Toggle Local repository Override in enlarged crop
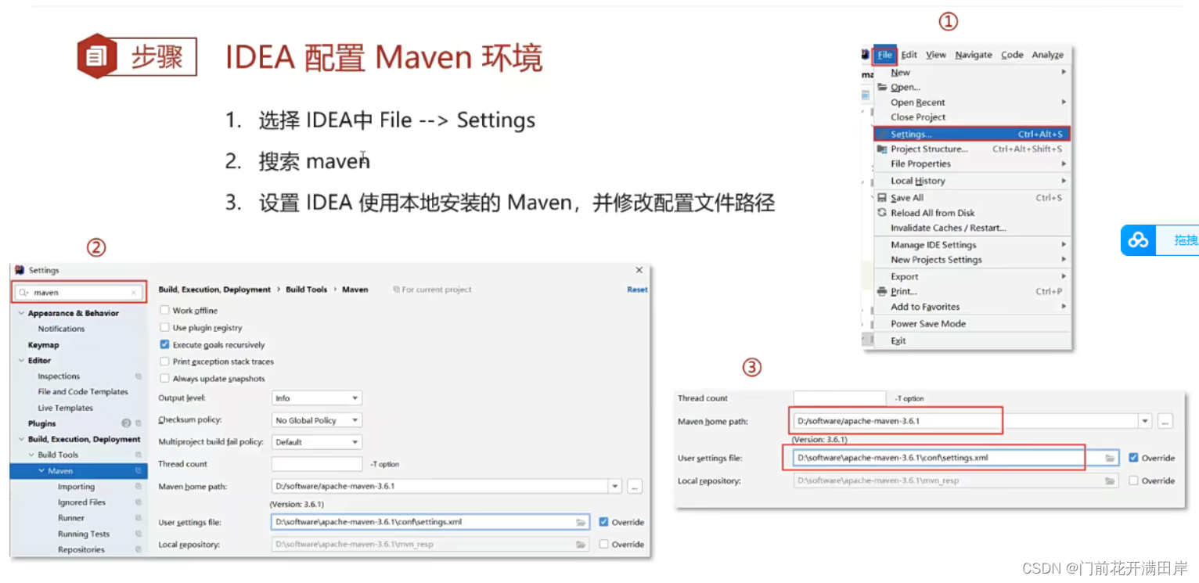The height and width of the screenshot is (583, 1199). point(1133,480)
